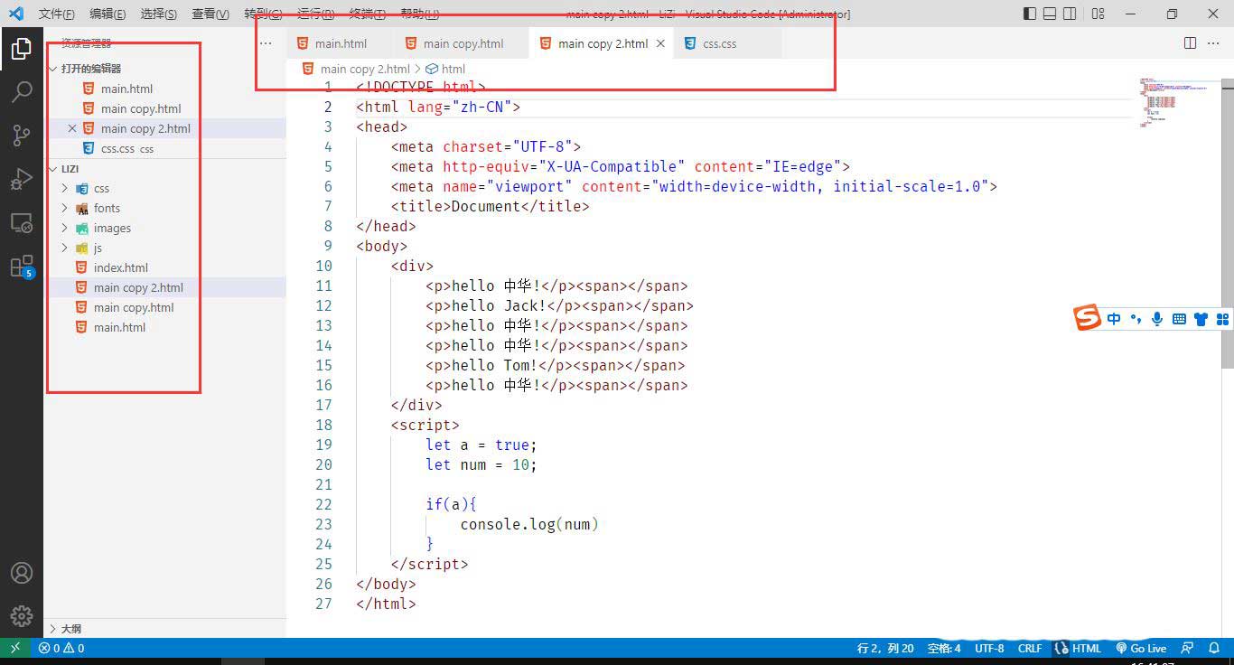Toggle Chinese/English mode on the Sogou toolbar
The width and height of the screenshot is (1234, 665).
point(1114,318)
